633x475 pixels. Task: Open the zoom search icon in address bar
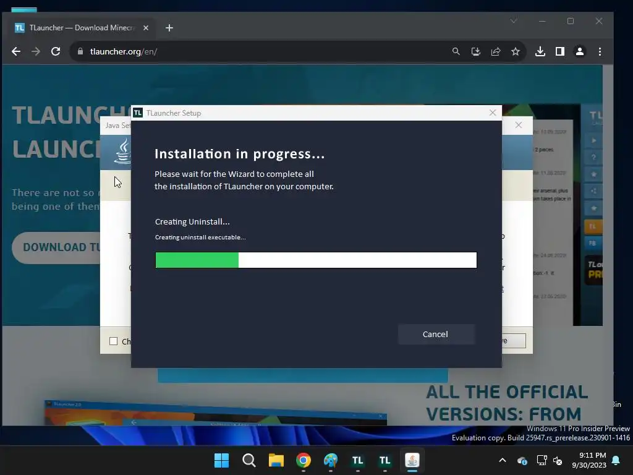tap(456, 51)
